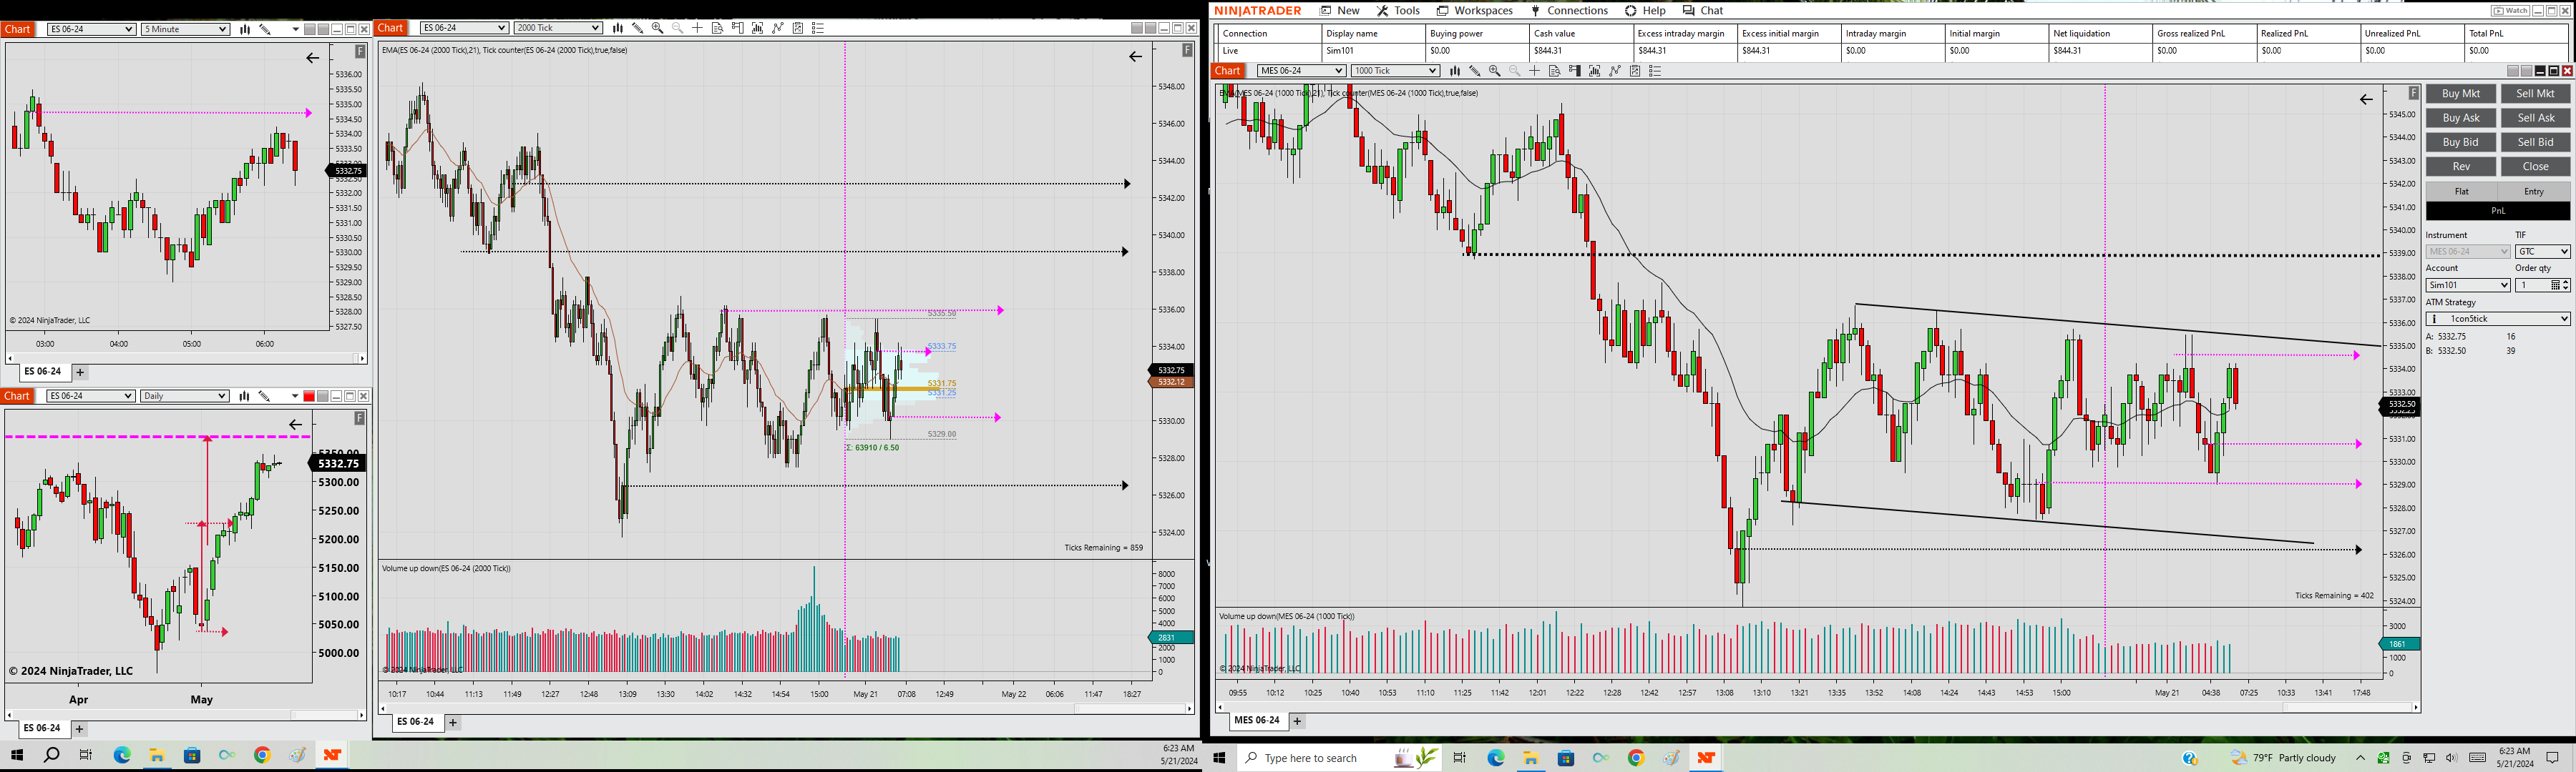Toggle Chart Trader icon in ES 2000 Tick chart
Viewport: 2576px width, 772px height.
737,28
